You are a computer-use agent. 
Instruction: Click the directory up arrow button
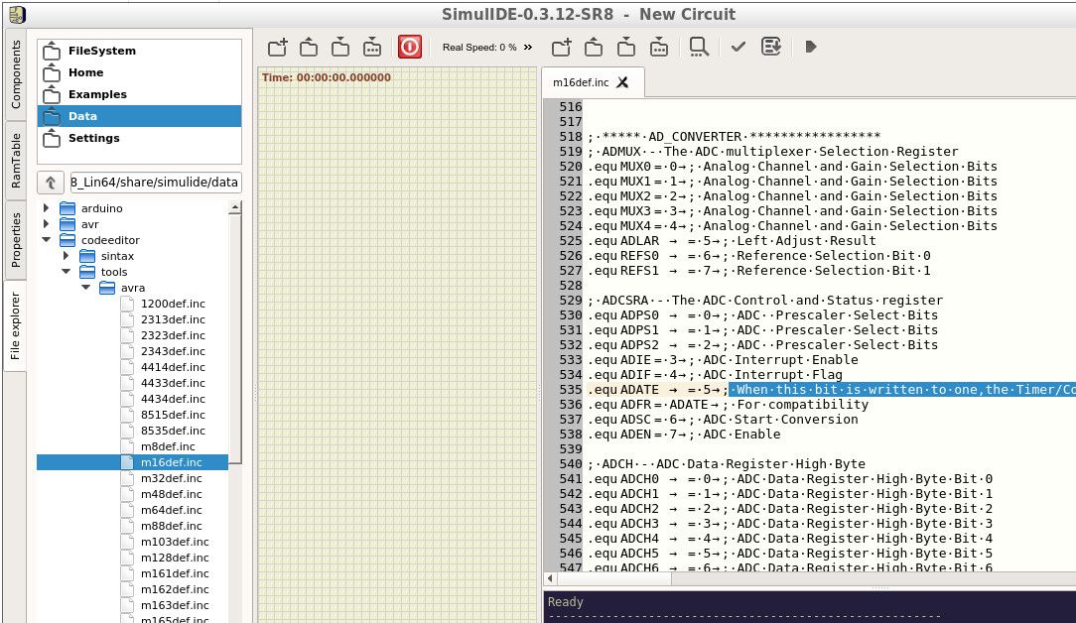[51, 183]
